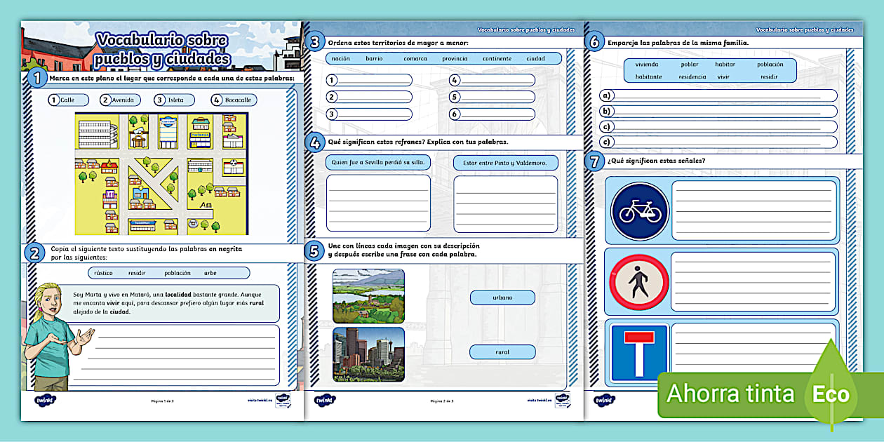The image size is (884, 442).
Task: Open the city street map image
Action: click(161, 174)
